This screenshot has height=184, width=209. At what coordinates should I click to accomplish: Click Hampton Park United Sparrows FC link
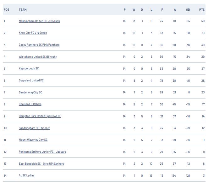[40, 116]
